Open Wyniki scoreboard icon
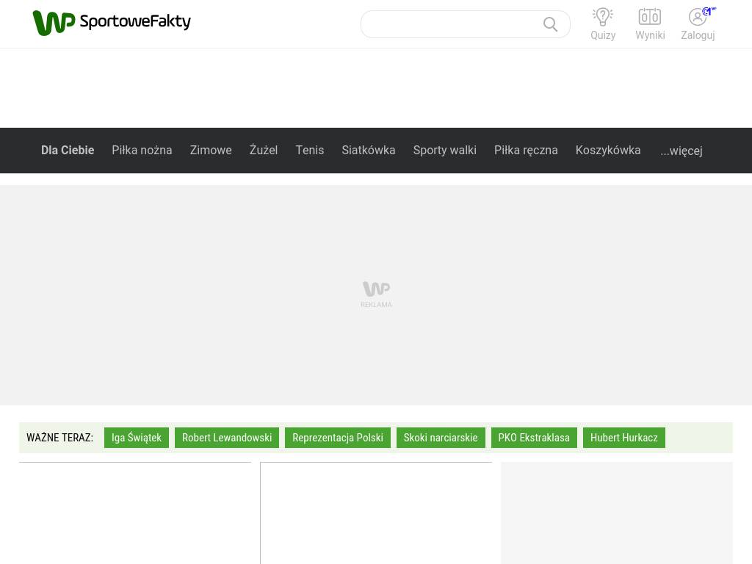Viewport: 752px width, 564px height. coord(650,18)
